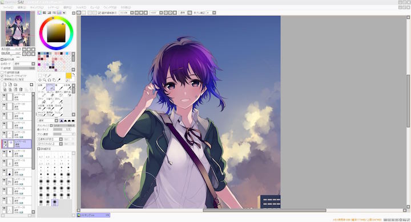Image resolution: width=411 pixels, height=222 pixels.
Task: Open the Edit menu
Action: point(22,7)
